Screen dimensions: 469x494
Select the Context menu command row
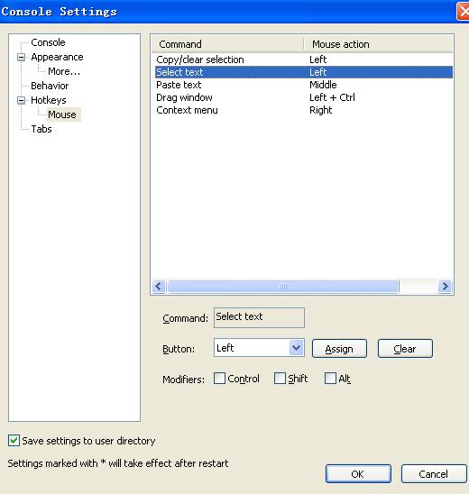(x=304, y=110)
